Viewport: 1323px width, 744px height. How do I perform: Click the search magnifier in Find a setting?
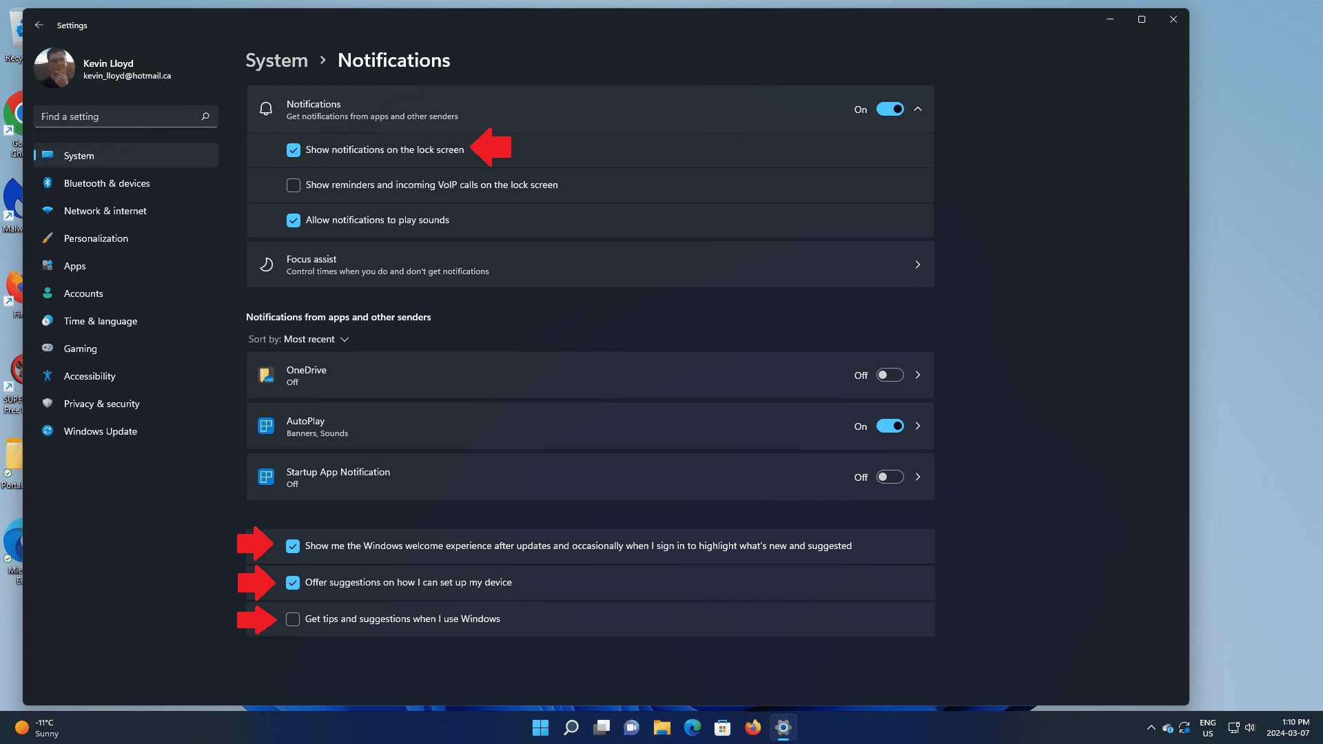pyautogui.click(x=205, y=116)
